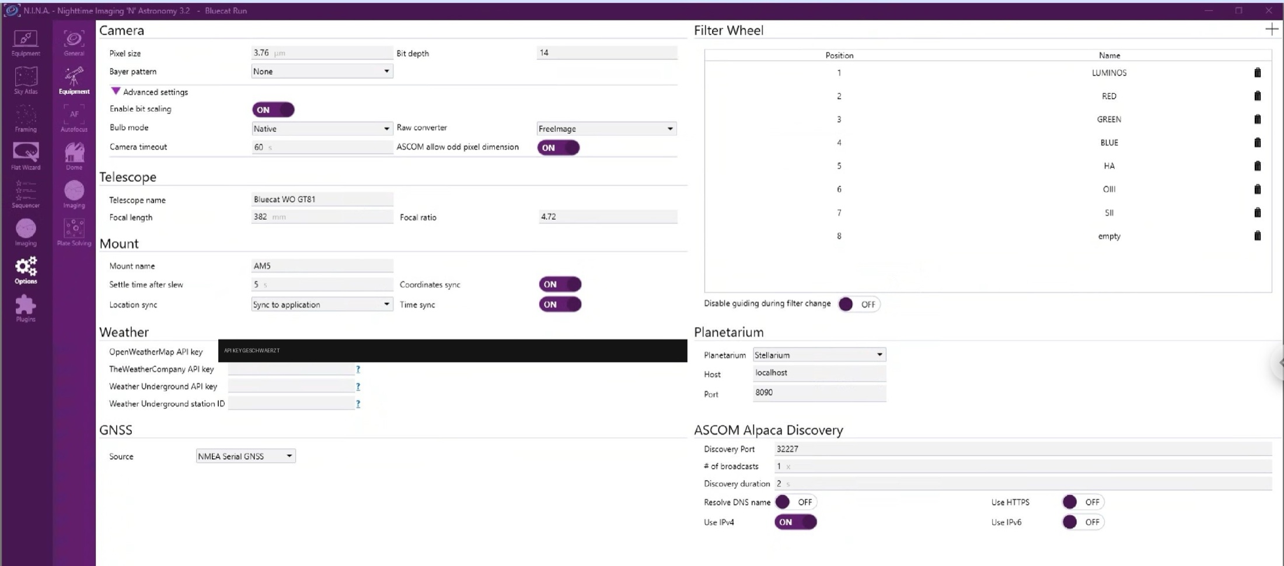Screen dimensions: 1284x566
Task: Switch to the General options tab
Action: pyautogui.click(x=74, y=43)
